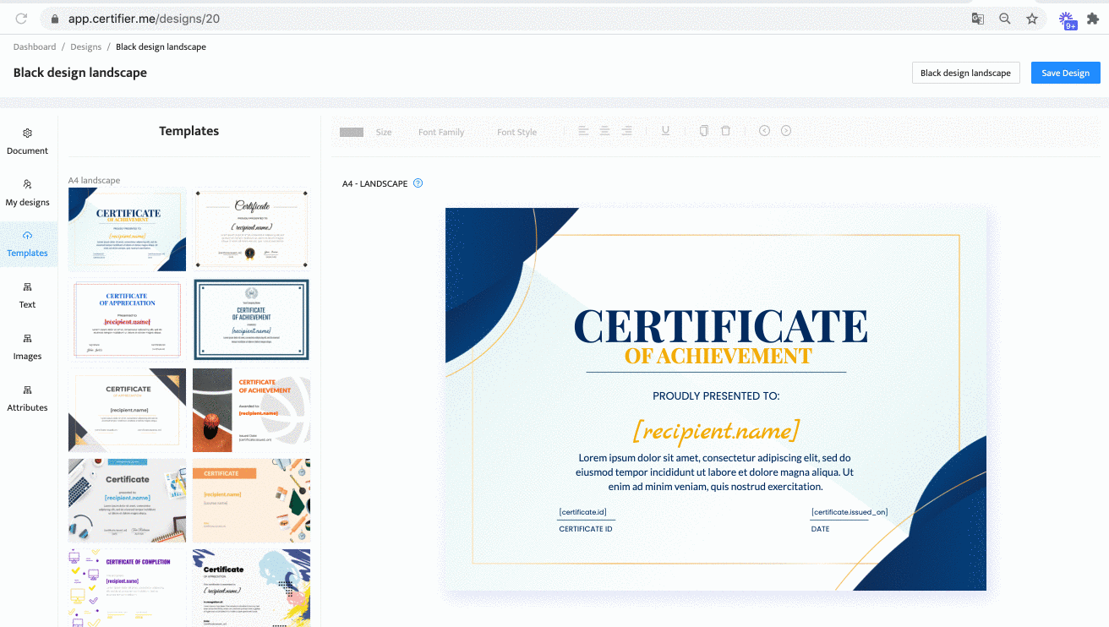Open the My designs sidebar tab
1109x627 pixels.
click(28, 194)
